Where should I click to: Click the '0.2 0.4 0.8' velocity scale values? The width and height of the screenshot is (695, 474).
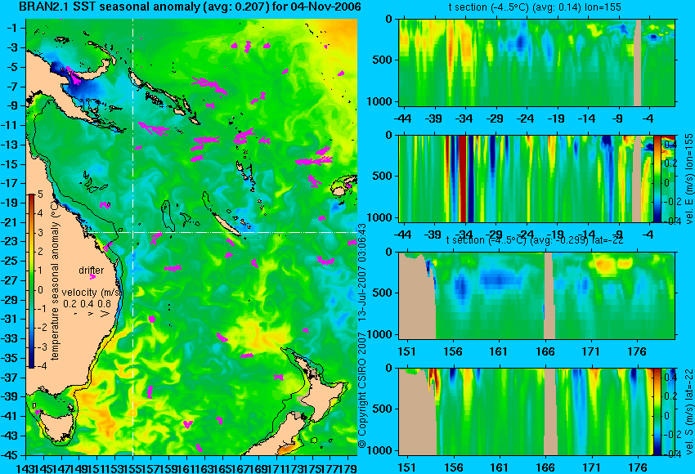[x=87, y=304]
